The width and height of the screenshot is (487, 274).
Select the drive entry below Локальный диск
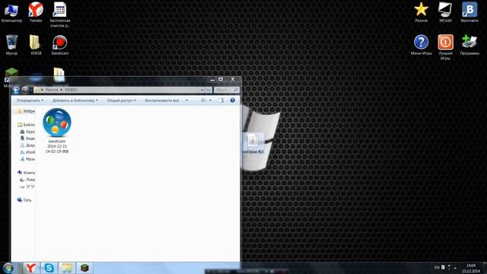27,186
